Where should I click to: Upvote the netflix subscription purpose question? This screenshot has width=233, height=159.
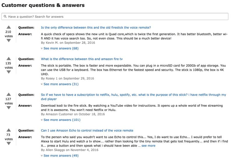pos(8,94)
